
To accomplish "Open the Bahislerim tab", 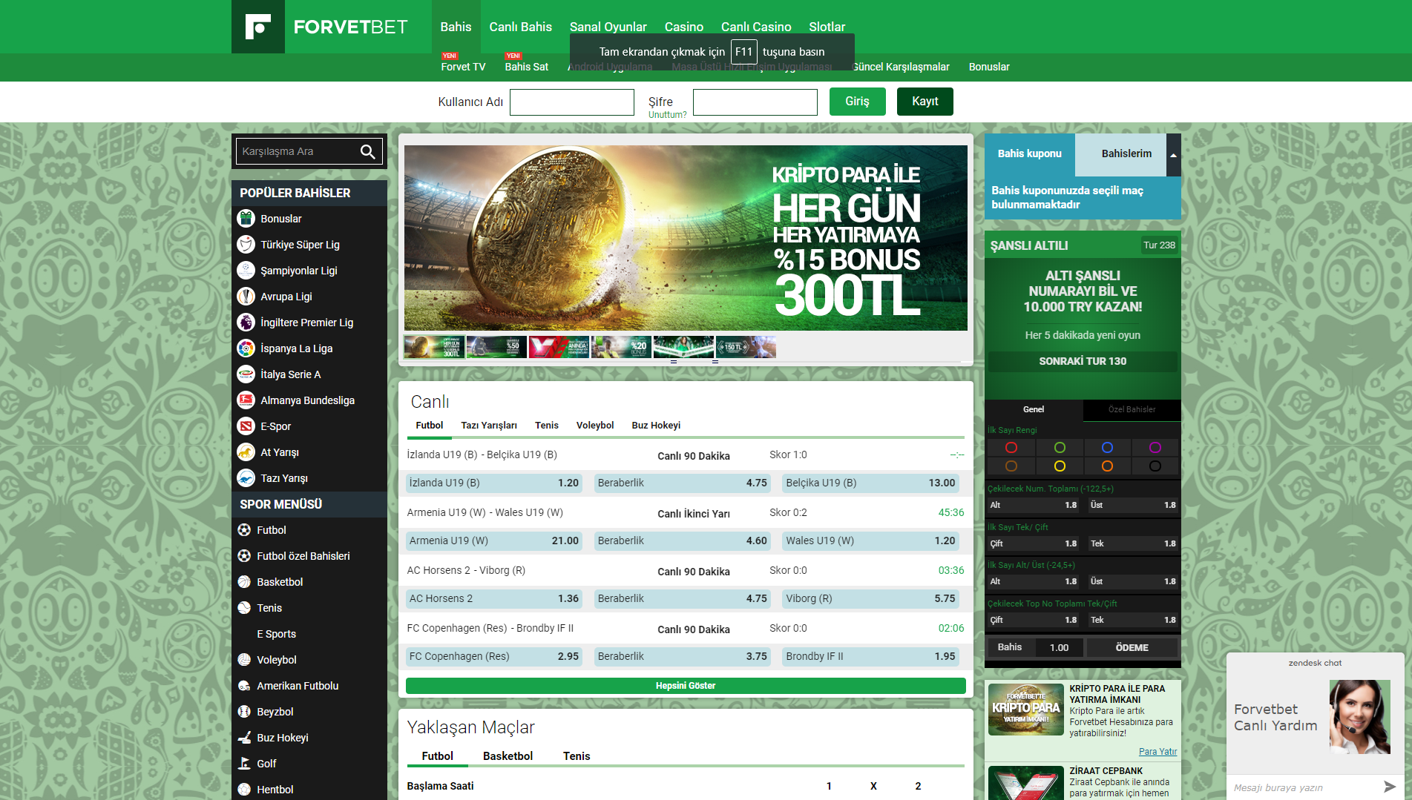I will tap(1126, 153).
